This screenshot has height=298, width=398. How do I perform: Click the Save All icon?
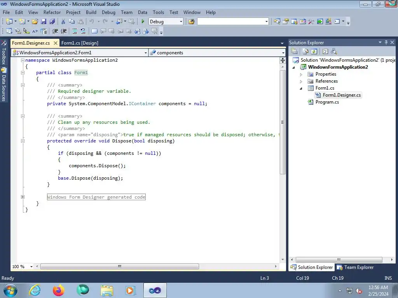click(52, 22)
